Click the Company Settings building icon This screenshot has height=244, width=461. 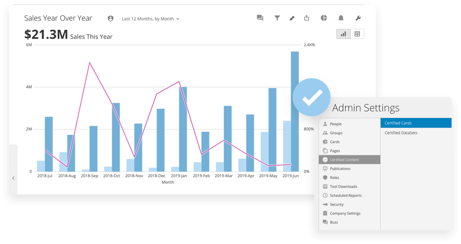pos(325,213)
